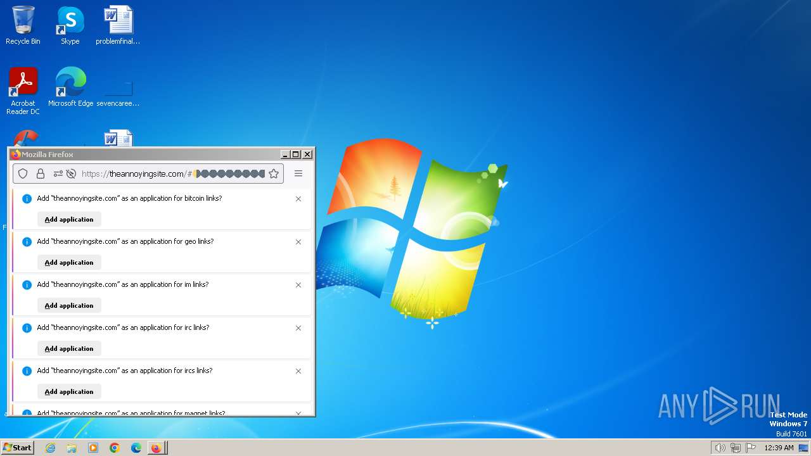The image size is (811, 456).
Task: Maximize the Mozilla Firefox window
Action: 296,154
